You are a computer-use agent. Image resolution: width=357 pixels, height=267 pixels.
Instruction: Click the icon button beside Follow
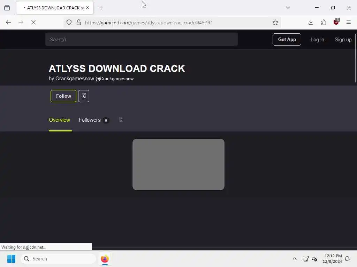click(84, 96)
